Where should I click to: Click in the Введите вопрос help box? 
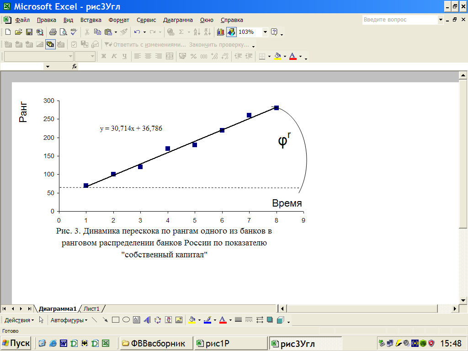pyautogui.click(x=400, y=20)
